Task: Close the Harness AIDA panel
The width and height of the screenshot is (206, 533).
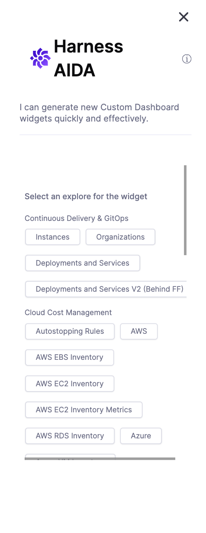Action: coord(183,17)
